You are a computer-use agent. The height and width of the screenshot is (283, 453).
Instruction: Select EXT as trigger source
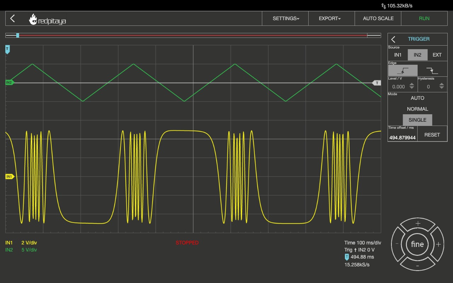tap(437, 55)
